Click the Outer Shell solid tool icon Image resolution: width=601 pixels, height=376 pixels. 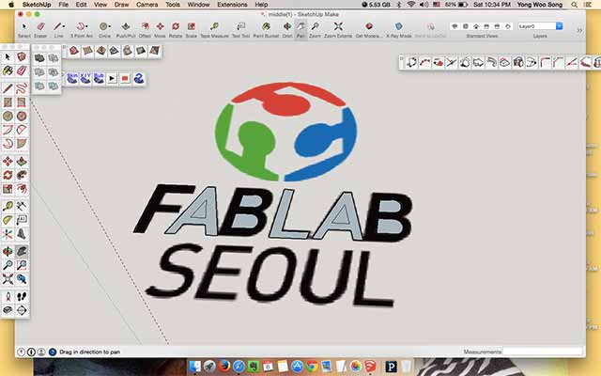pos(39,58)
